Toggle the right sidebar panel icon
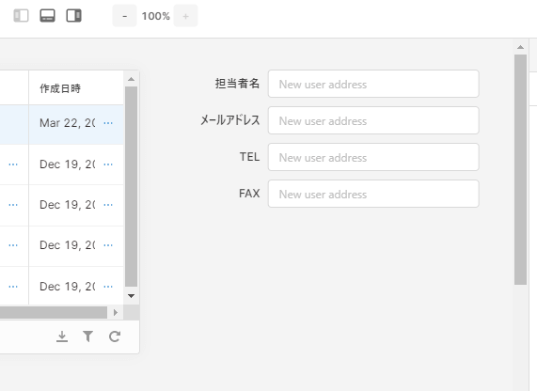 tap(73, 16)
